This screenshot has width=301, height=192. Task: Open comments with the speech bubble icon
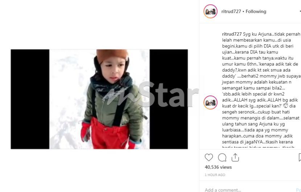[x=222, y=158]
